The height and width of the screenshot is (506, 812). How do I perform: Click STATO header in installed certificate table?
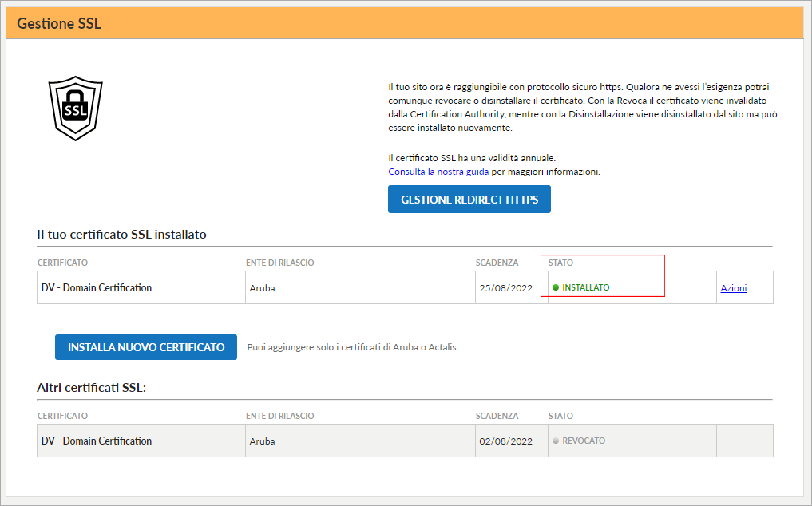click(x=560, y=263)
